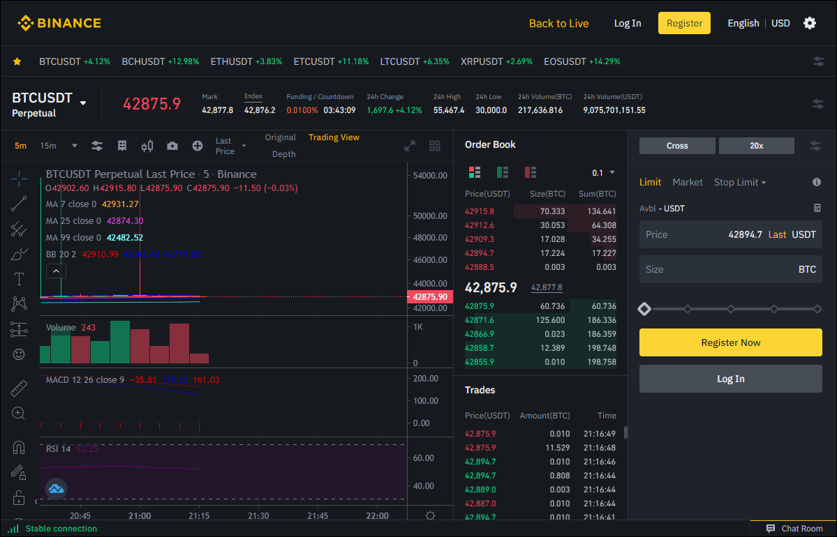This screenshot has width=837, height=537.
Task: Open BTCUSDT pair selector dropdown
Action: (83, 103)
